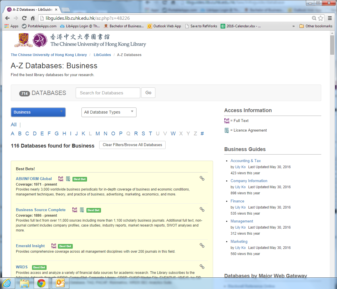Click The Chinese University of Hong Kong Library breadcrumb
The height and width of the screenshot is (289, 337).
(x=49, y=55)
